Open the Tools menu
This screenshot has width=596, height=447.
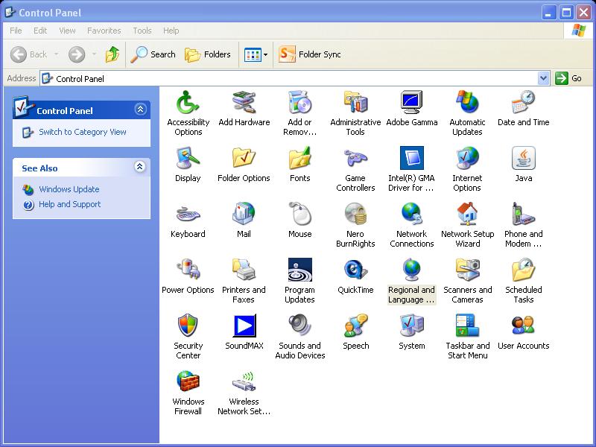click(142, 31)
